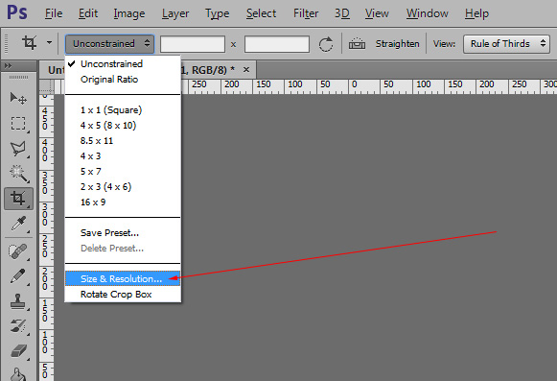This screenshot has width=557, height=381.
Task: Select the Move tool
Action: tap(18, 98)
